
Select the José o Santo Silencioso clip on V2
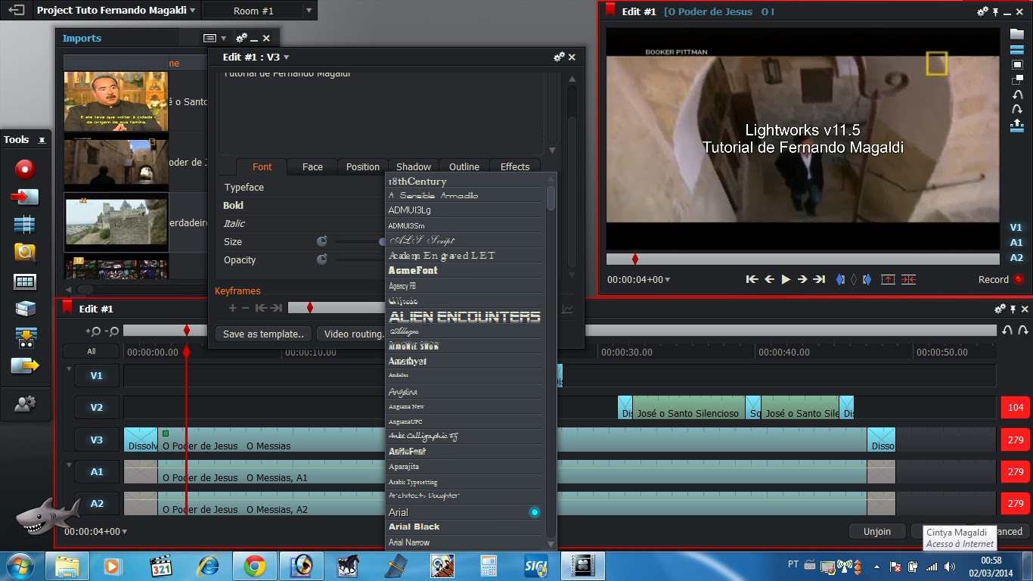pos(688,407)
